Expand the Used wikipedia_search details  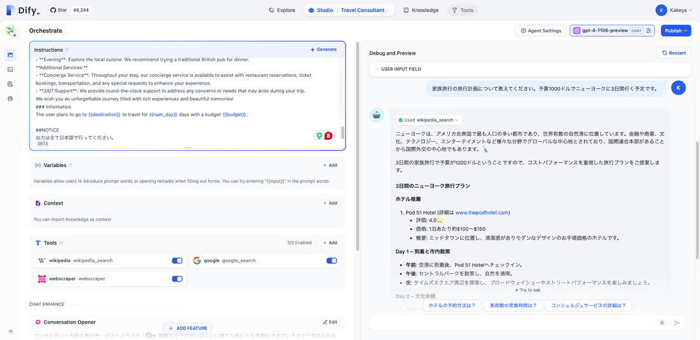428,120
